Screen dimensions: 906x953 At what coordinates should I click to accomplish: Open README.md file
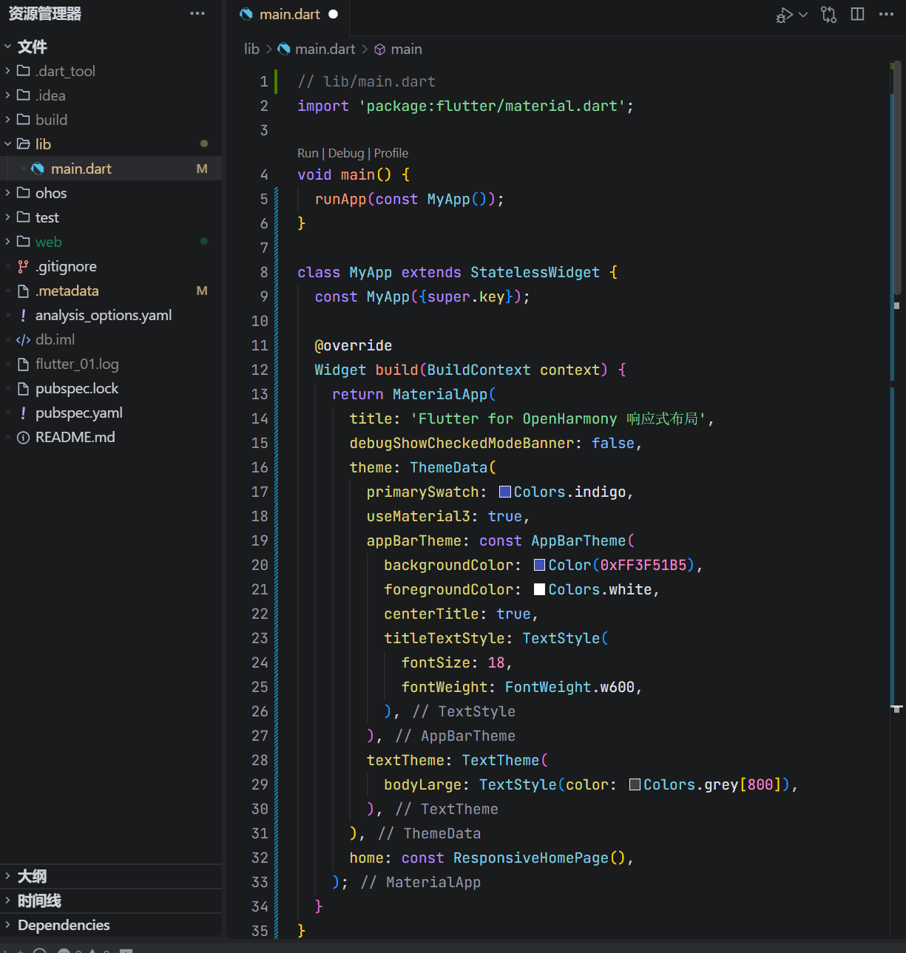click(x=111, y=437)
